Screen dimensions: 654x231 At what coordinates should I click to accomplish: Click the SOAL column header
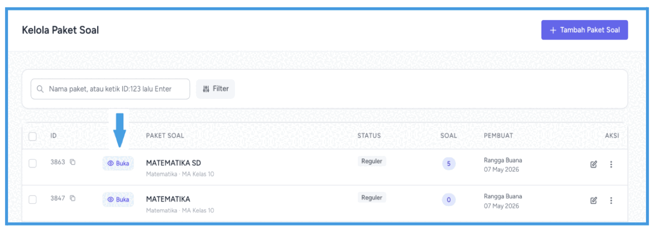(448, 136)
